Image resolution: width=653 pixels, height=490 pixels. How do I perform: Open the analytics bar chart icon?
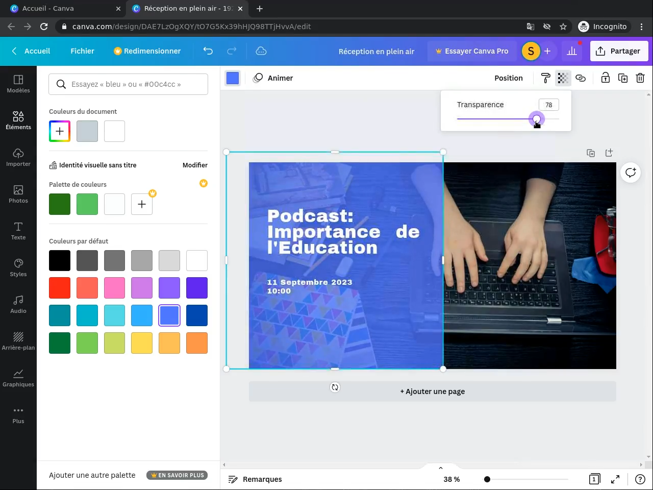[x=572, y=51]
